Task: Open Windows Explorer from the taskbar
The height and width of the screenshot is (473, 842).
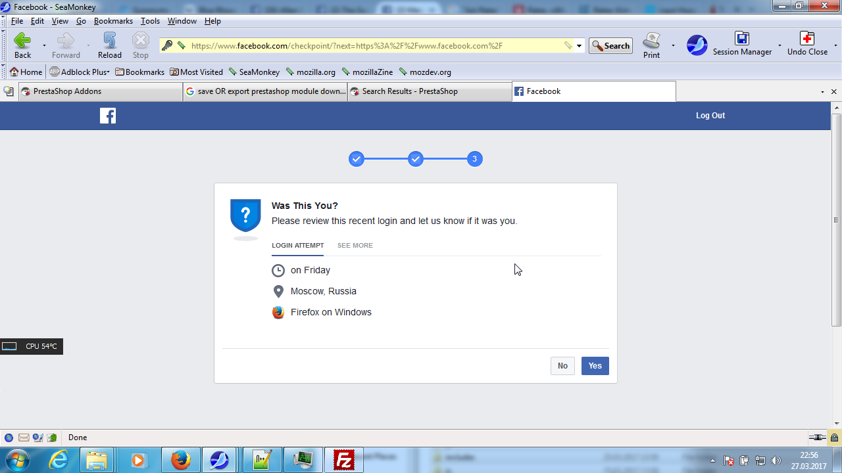Action: click(x=97, y=460)
